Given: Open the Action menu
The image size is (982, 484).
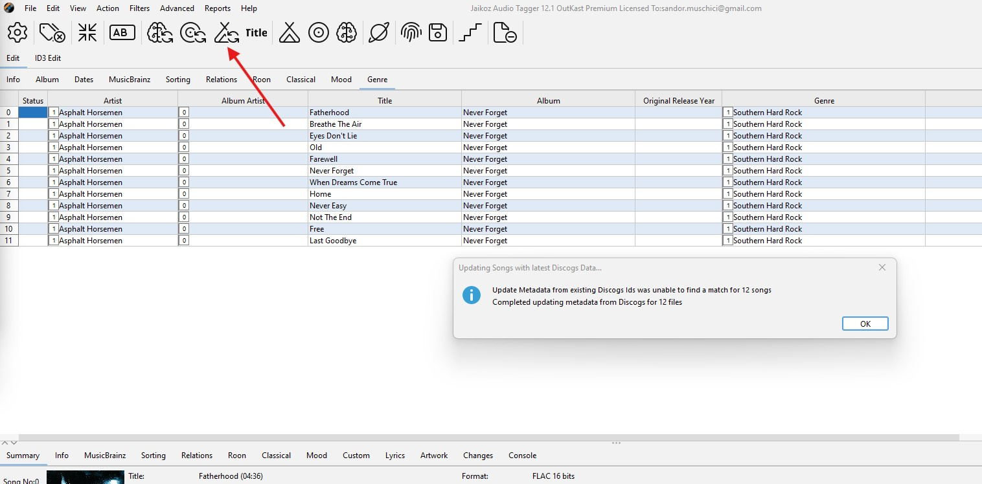Looking at the screenshot, I should point(108,8).
